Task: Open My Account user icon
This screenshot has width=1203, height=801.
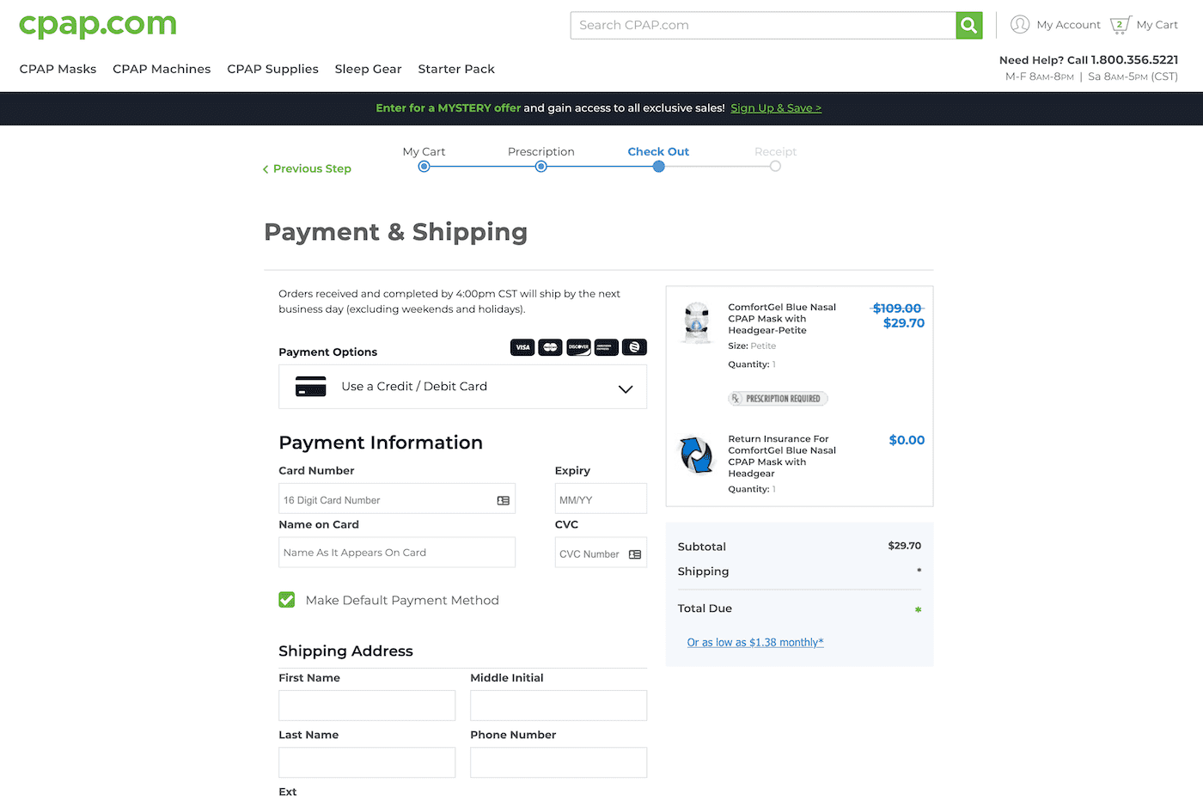Action: click(x=1020, y=25)
